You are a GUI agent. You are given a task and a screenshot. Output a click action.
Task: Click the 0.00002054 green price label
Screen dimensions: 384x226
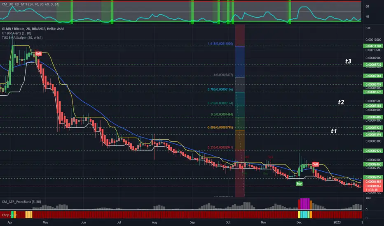(x=373, y=178)
